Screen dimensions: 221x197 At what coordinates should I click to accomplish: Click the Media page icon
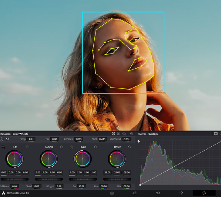click(x=112, y=193)
